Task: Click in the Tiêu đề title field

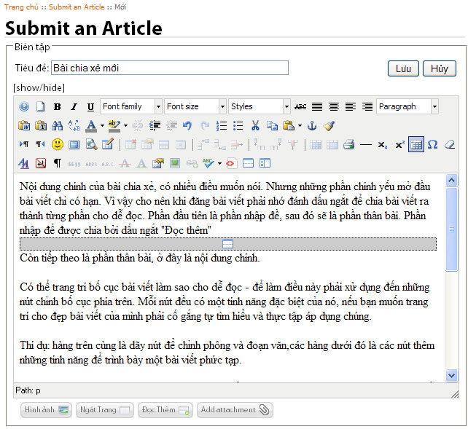Action: (169, 68)
